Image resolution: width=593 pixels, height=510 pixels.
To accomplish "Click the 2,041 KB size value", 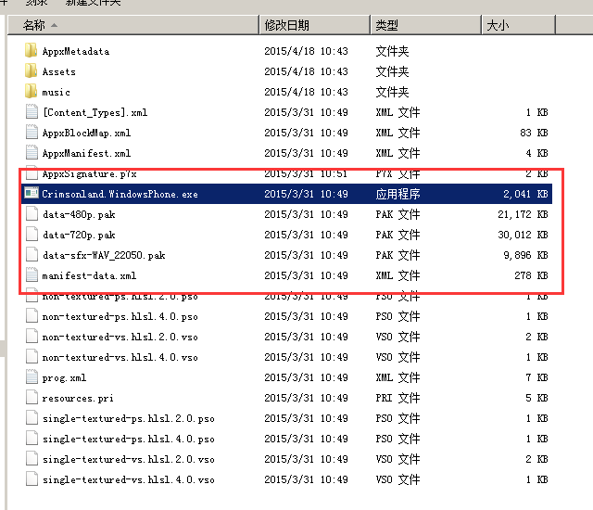I will click(x=525, y=194).
